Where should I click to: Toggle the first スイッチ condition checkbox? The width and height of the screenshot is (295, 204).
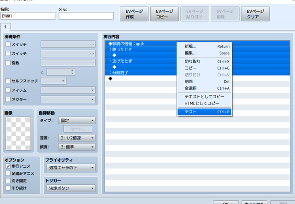click(8, 44)
